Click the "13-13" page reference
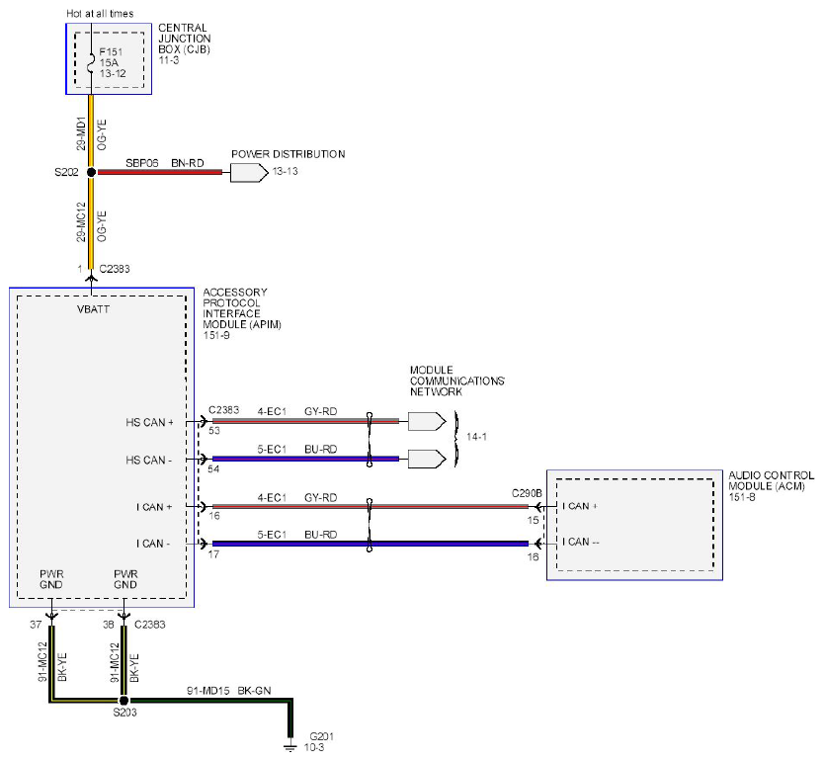This screenshot has height=761, width=824. coord(285,171)
